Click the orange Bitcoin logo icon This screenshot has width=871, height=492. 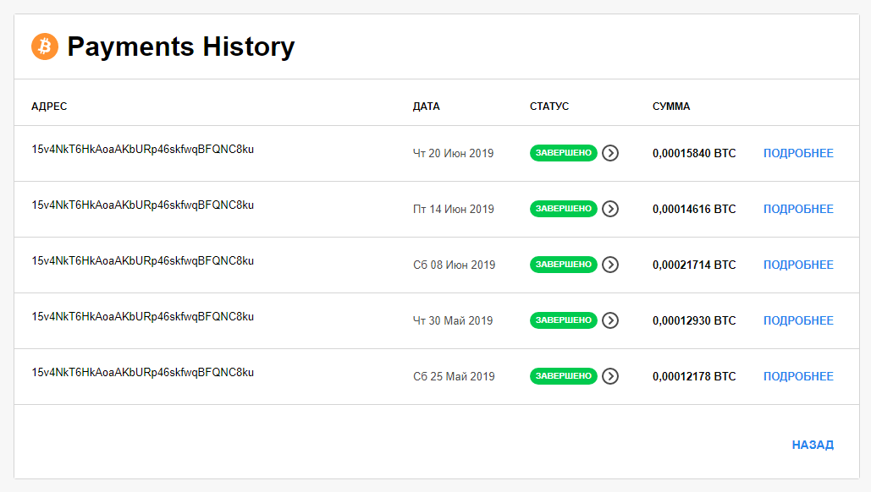[x=45, y=46]
